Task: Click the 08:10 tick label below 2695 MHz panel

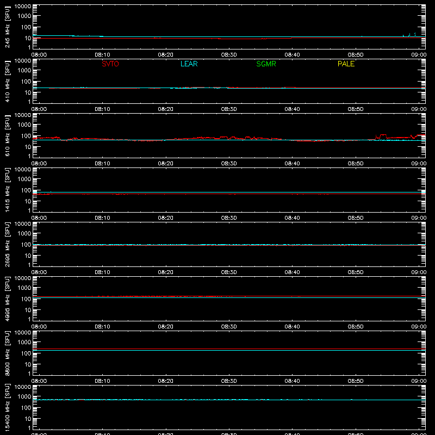Action: (102, 272)
